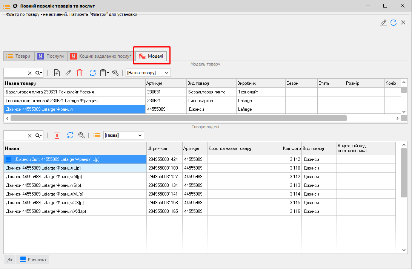Refresh the model products list below
This screenshot has height=269, width=412.
[70, 135]
